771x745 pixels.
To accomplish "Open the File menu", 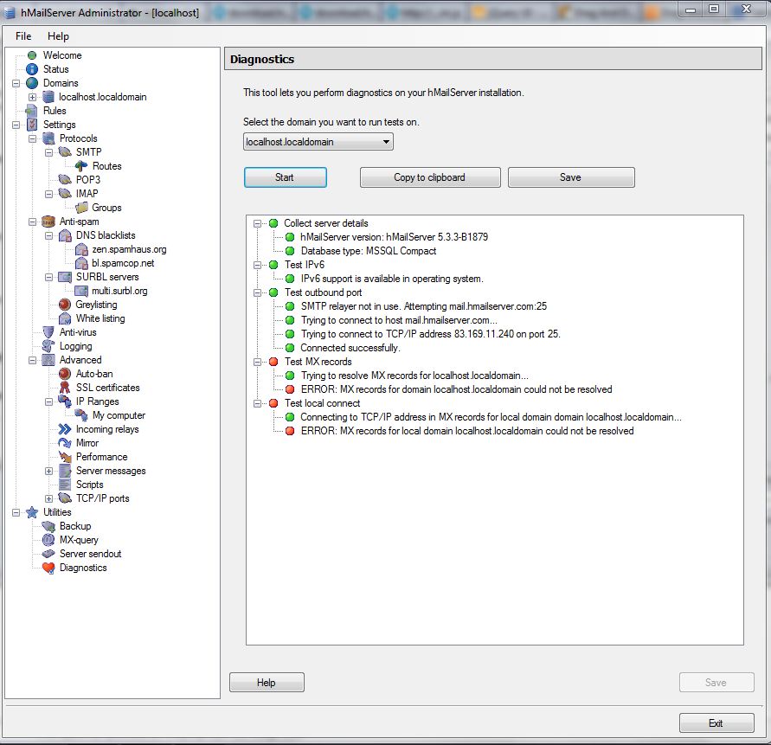I will pyautogui.click(x=23, y=36).
